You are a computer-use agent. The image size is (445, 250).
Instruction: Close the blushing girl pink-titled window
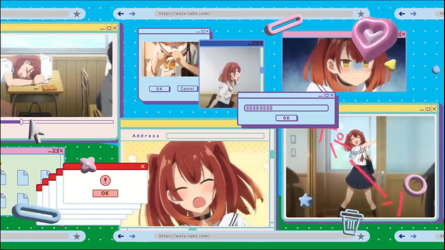[x=403, y=34]
